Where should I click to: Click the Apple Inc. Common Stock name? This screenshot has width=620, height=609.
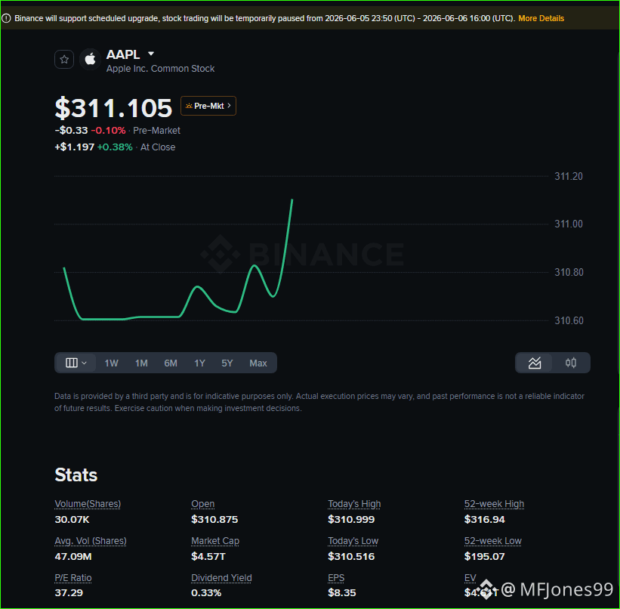(161, 69)
